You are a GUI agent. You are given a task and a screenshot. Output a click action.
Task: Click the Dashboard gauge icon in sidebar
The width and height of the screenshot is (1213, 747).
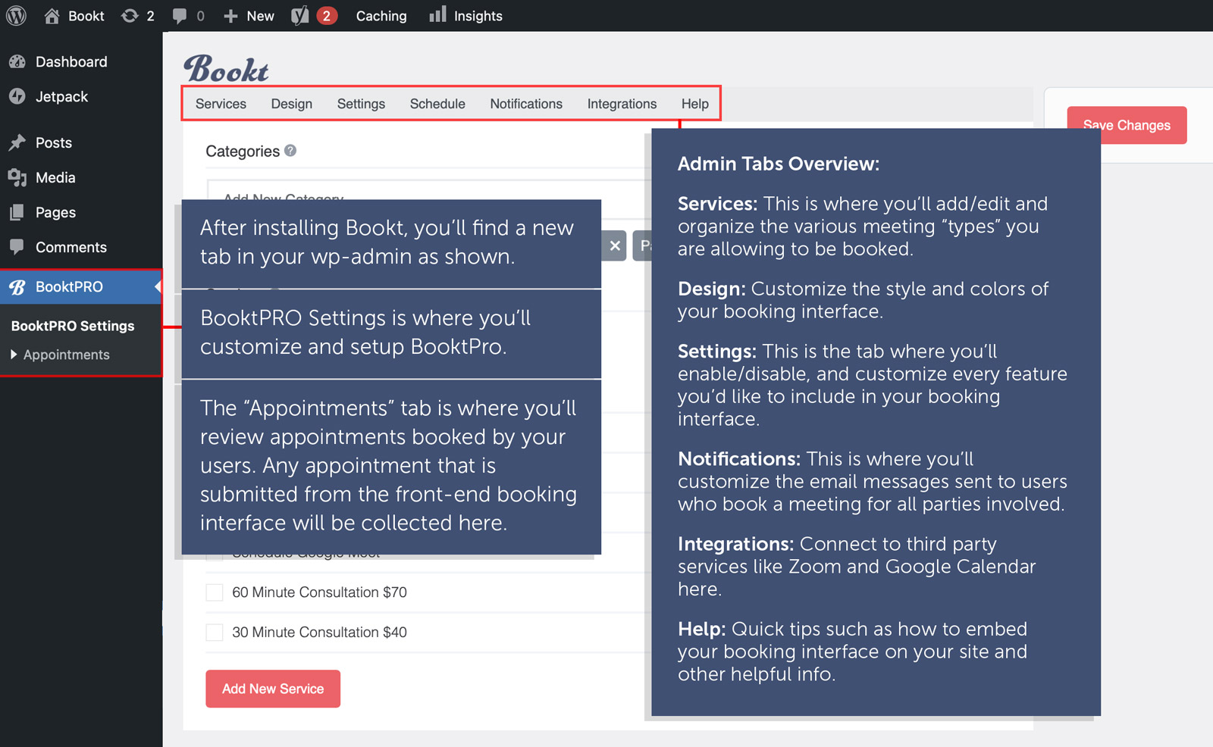pyautogui.click(x=17, y=61)
